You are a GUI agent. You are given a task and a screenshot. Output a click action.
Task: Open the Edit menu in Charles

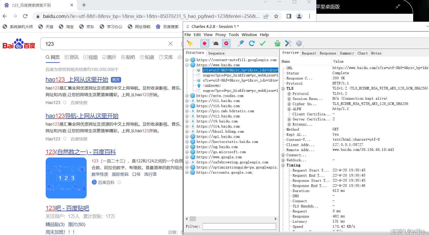coord(197,35)
